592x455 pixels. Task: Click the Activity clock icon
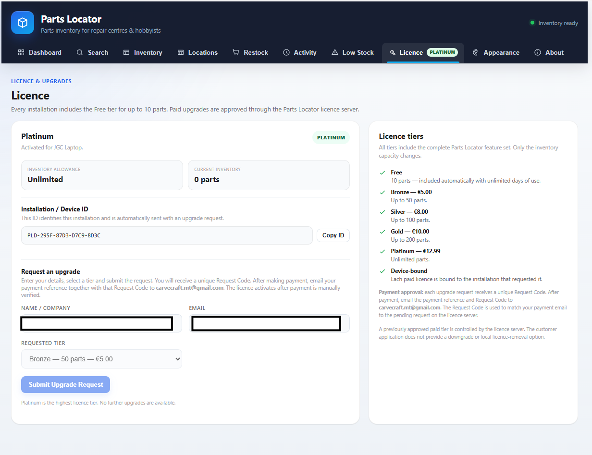pos(286,52)
